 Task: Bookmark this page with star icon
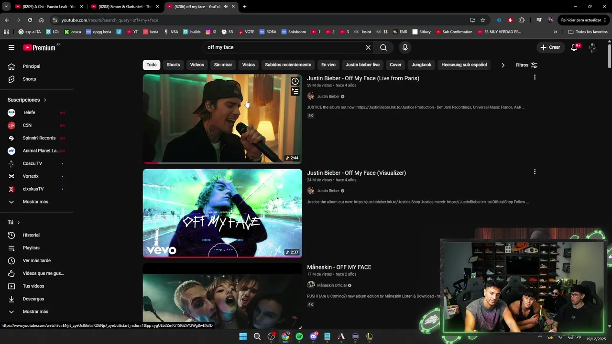(483, 20)
